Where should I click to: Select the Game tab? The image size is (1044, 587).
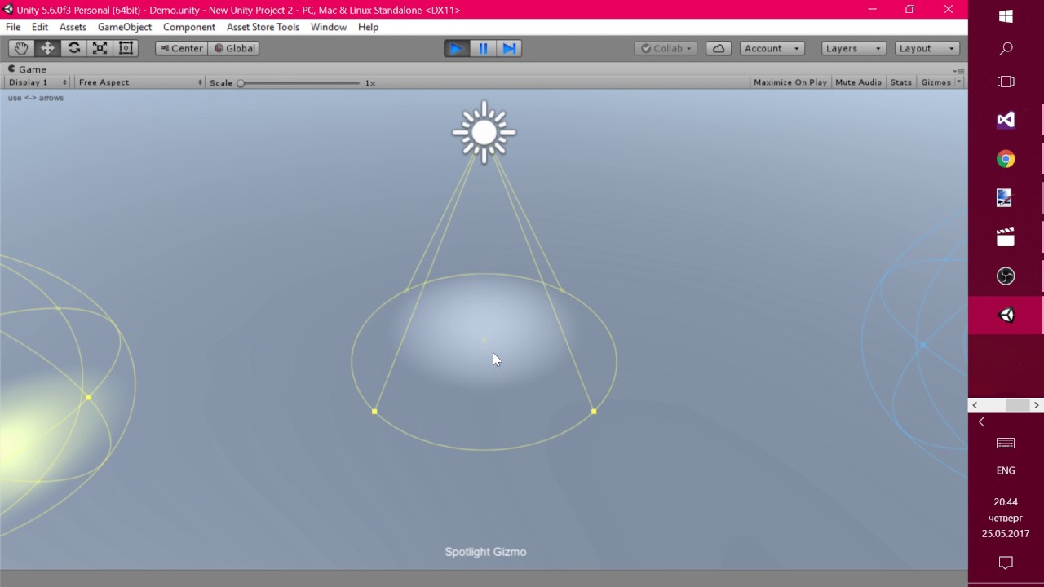click(27, 69)
